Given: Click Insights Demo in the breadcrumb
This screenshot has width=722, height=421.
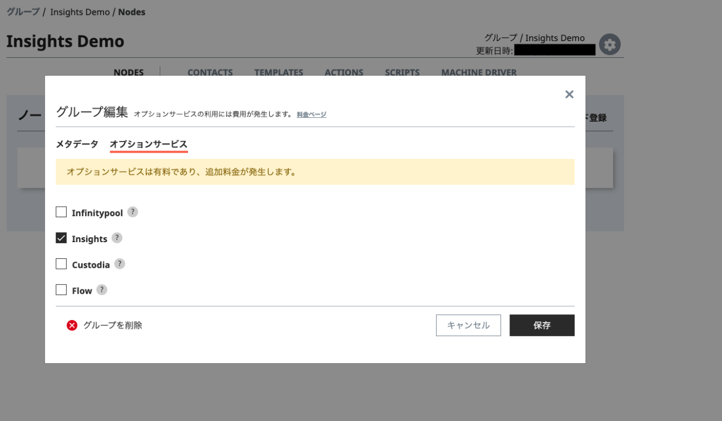Looking at the screenshot, I should pos(80,12).
